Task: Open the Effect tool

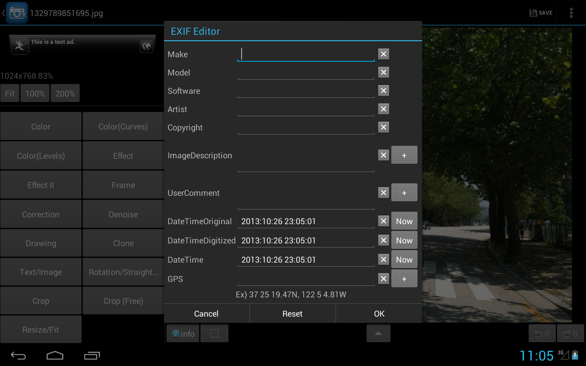Action: 123,156
